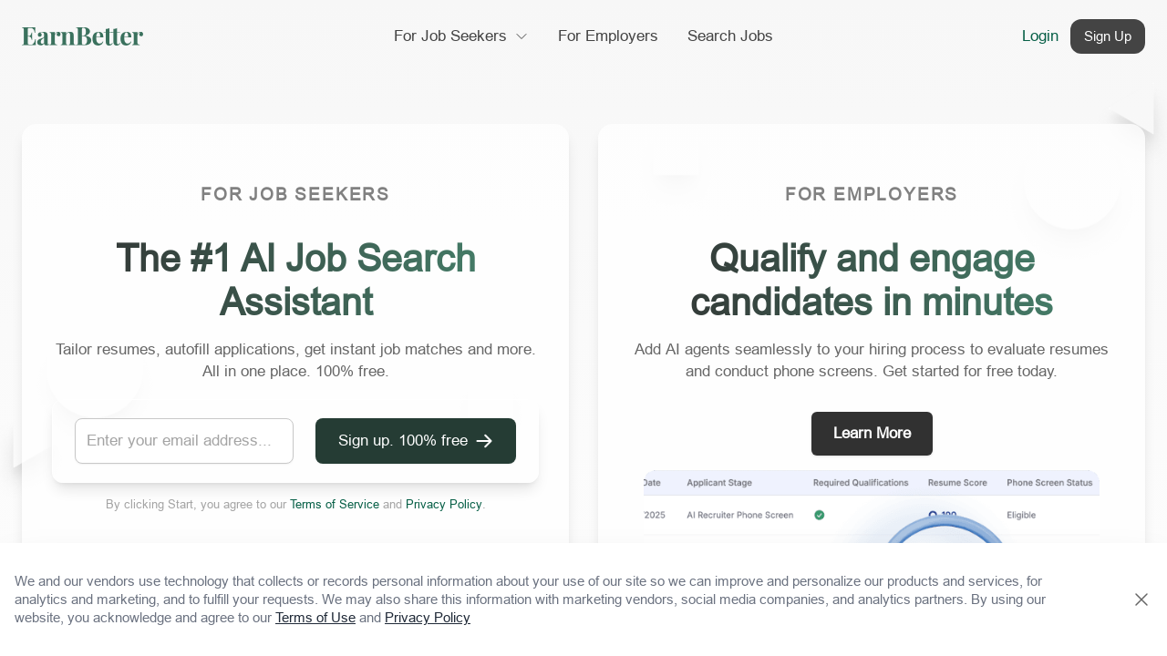The image size is (1167, 656).
Task: Open the Terms of Service link
Action: 334,504
